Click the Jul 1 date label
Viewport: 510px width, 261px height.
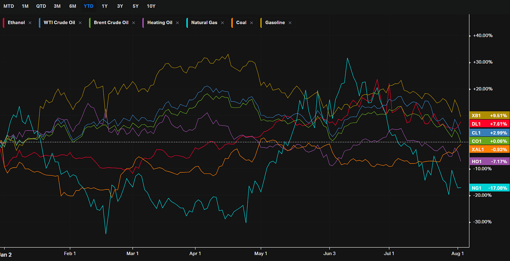[x=389, y=253]
